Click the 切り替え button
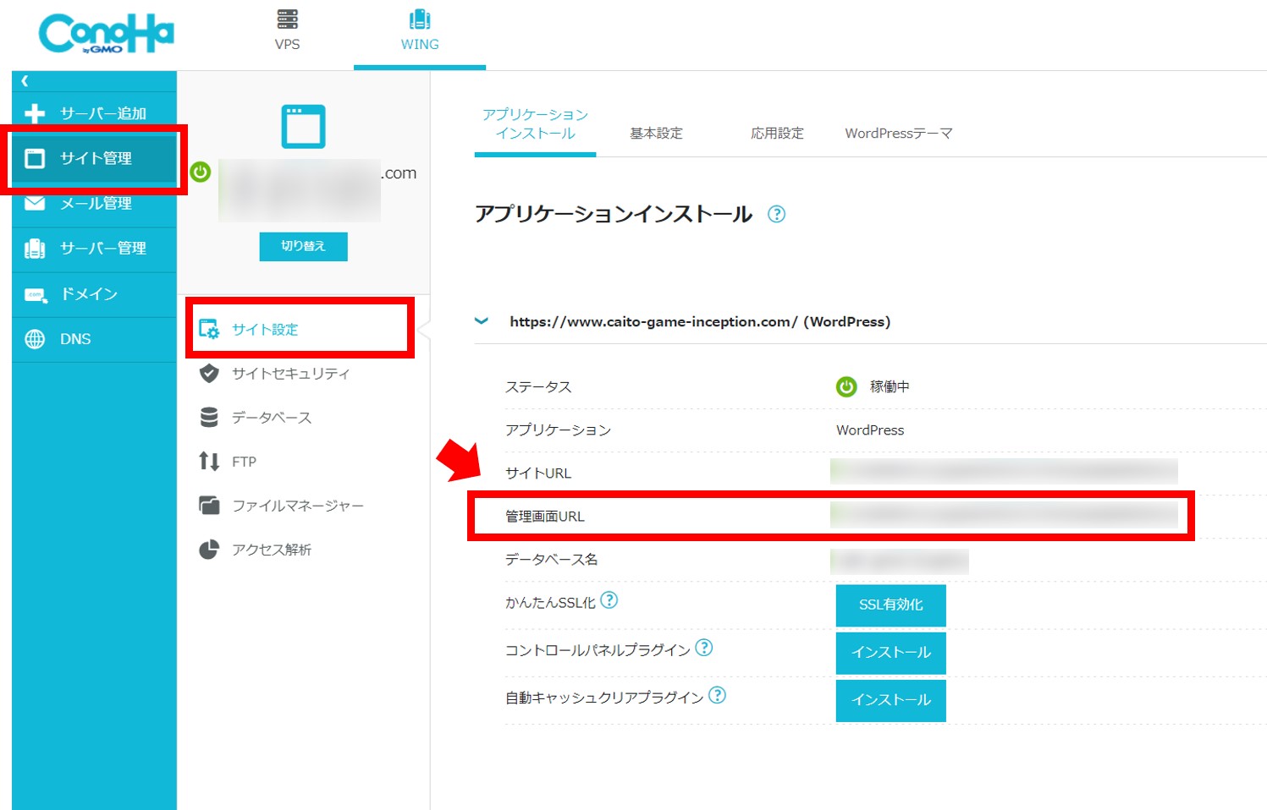 coord(303,246)
